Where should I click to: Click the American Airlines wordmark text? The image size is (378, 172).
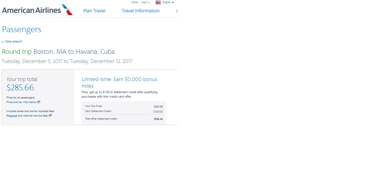pos(31,10)
